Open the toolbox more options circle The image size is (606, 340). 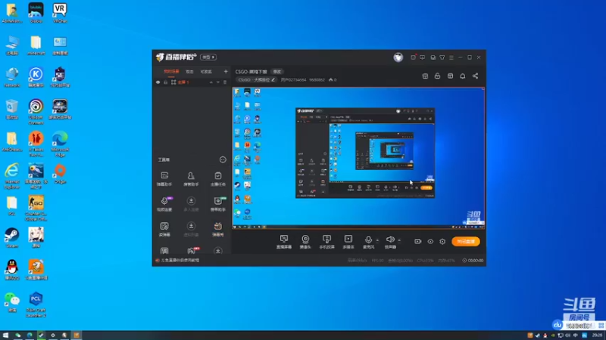(223, 159)
